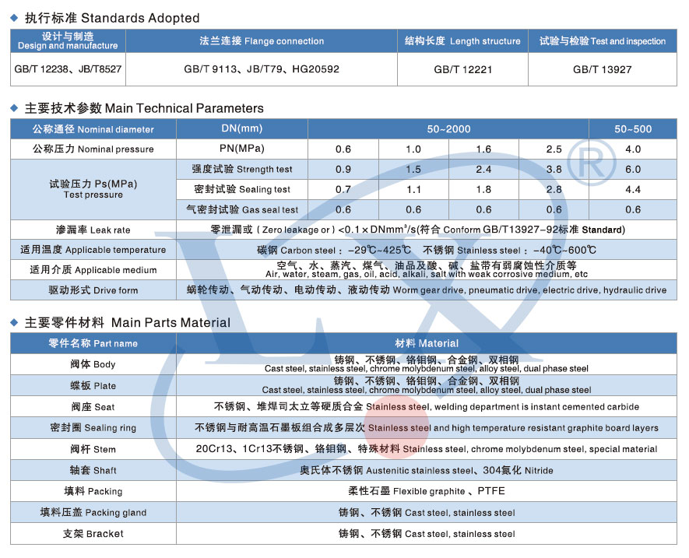Select the "2.8" sealing test value
The width and height of the screenshot is (689, 558).
(x=554, y=189)
